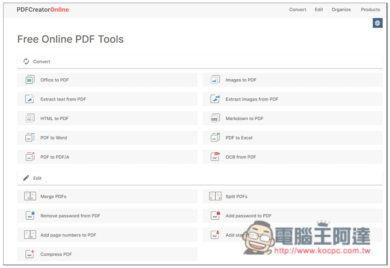Viewport: 390px width, 268px height.
Task: Click the PDFCreatorOnline logo
Action: click(x=43, y=9)
